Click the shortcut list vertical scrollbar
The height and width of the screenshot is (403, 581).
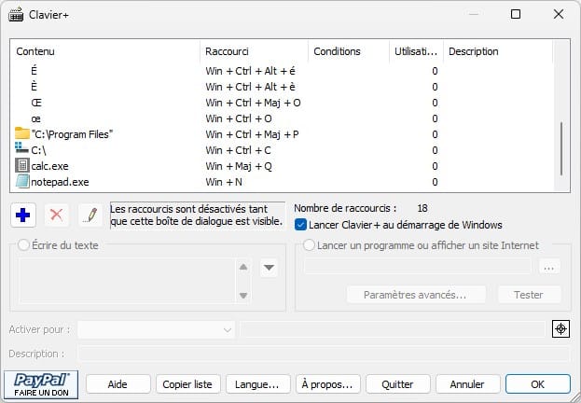(561, 148)
